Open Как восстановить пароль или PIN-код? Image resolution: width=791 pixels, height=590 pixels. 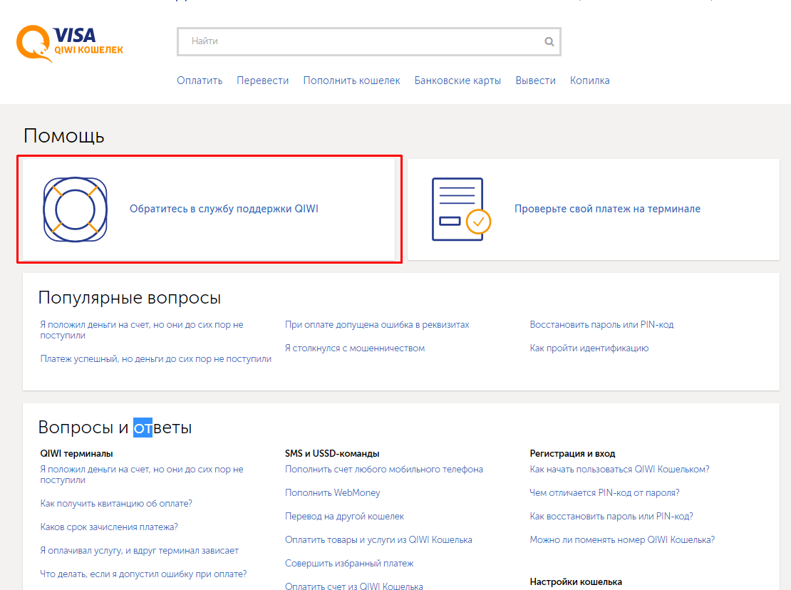[611, 517]
